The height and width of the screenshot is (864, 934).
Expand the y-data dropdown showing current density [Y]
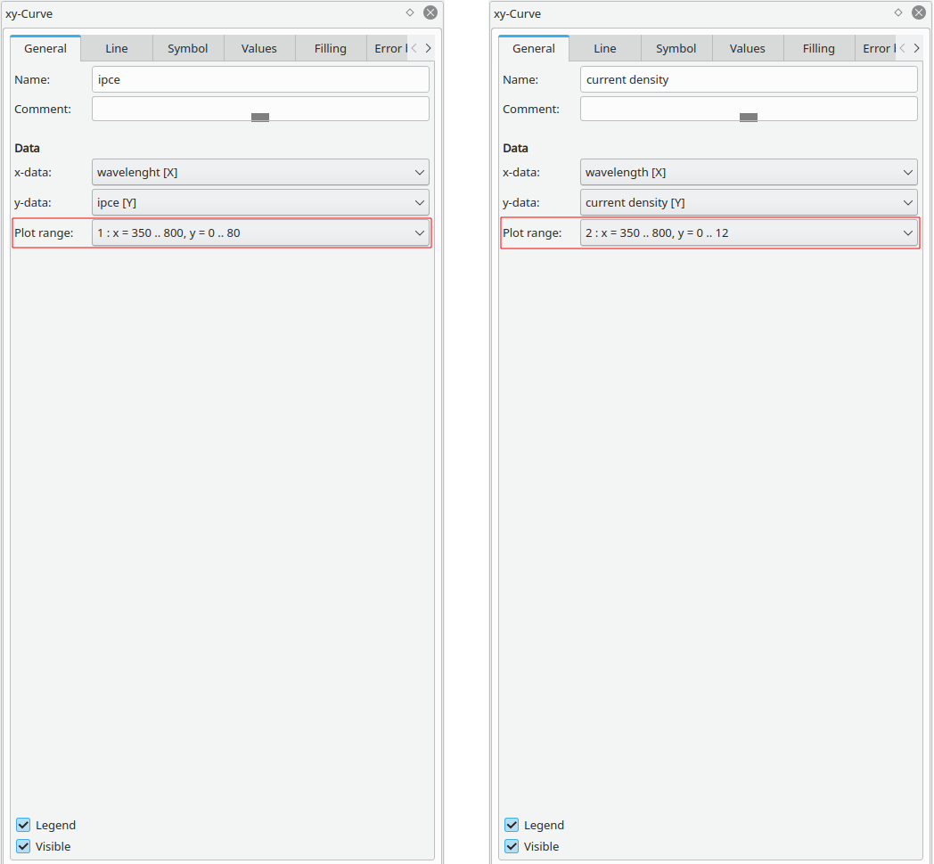pyautogui.click(x=749, y=202)
